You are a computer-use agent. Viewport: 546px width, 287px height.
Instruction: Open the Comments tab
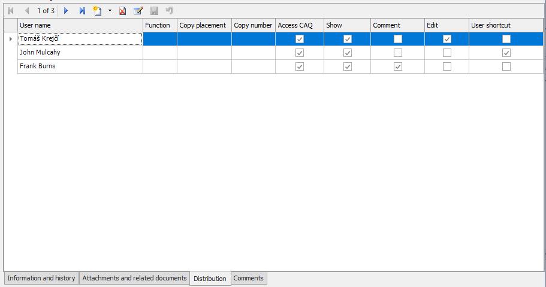pyautogui.click(x=248, y=278)
